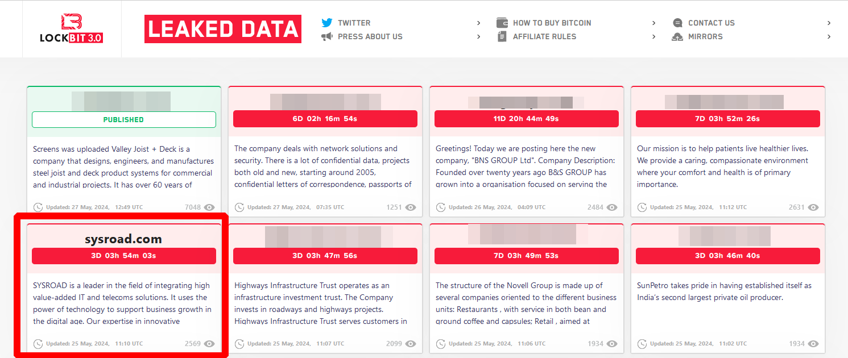Expand the chevron arrow next to Mirrors
The width and height of the screenshot is (848, 358).
pos(829,37)
